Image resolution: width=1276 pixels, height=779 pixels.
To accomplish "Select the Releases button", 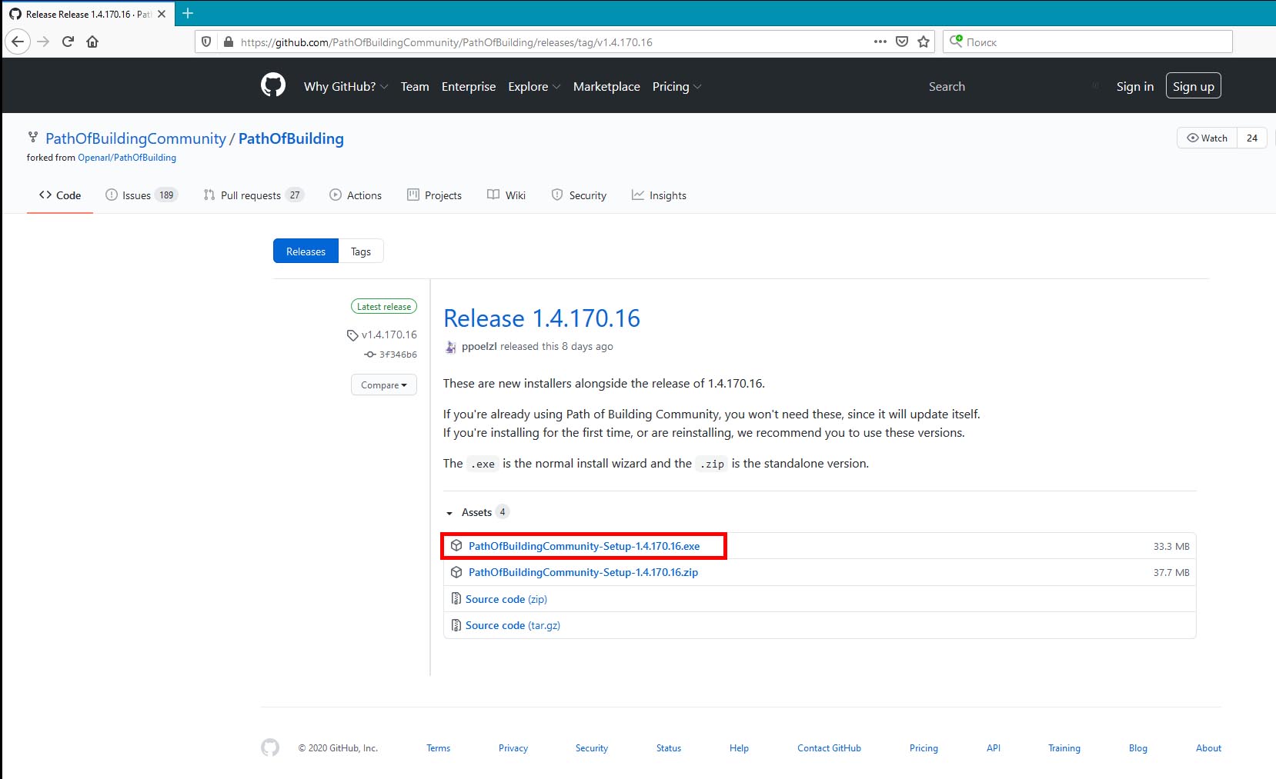I will [306, 251].
